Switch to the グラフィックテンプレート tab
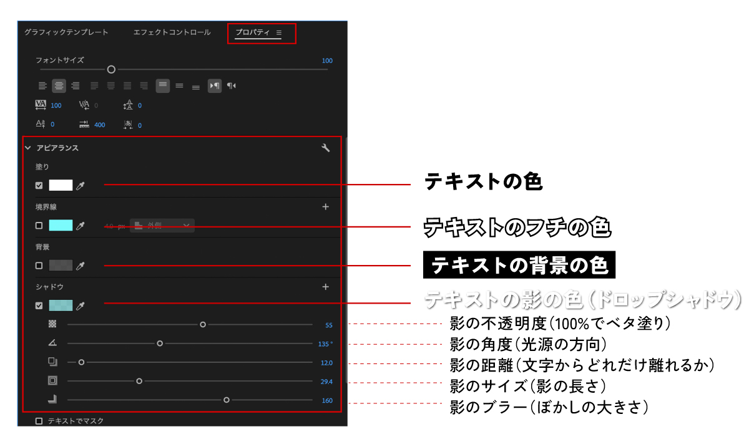 coord(66,32)
